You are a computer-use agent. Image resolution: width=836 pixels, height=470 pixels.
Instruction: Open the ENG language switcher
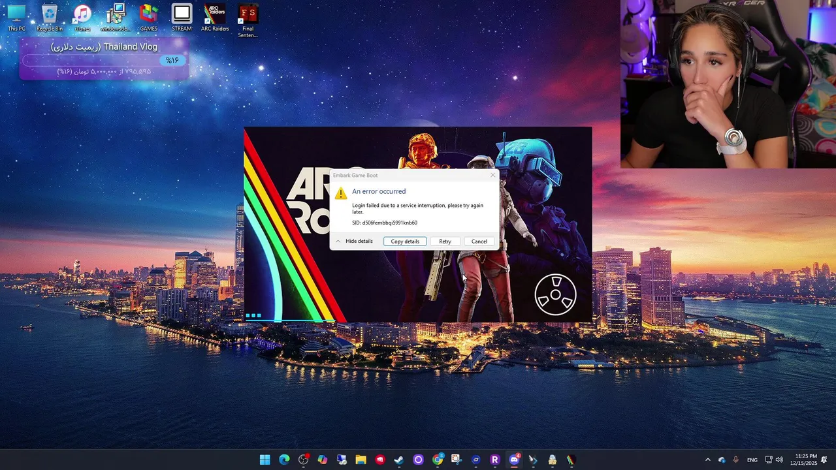752,460
